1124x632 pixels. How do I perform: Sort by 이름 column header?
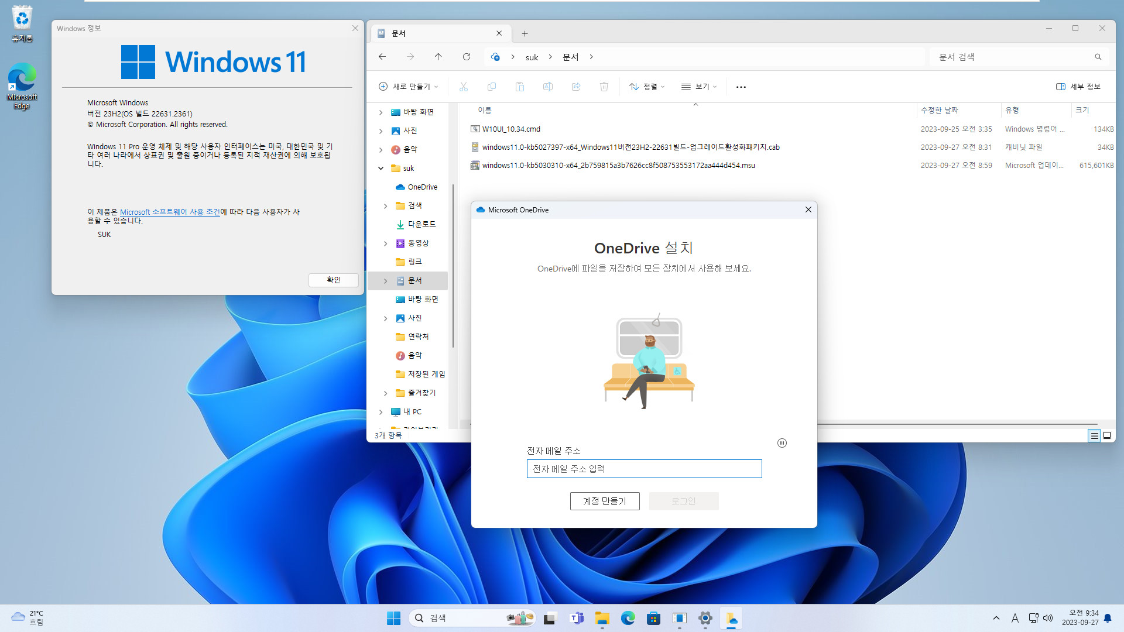coord(485,110)
